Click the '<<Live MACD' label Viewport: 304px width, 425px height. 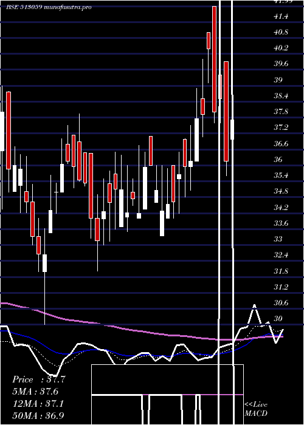point(256,409)
